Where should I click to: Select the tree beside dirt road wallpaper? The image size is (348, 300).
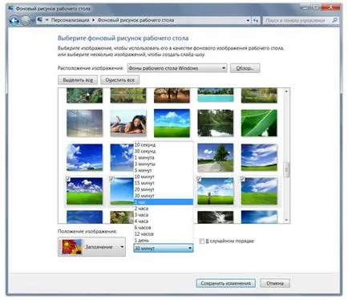[x=216, y=157]
